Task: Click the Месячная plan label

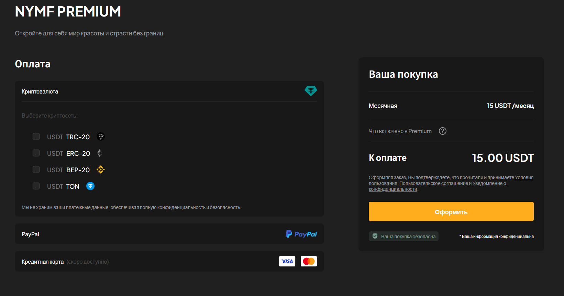Action: (x=383, y=106)
